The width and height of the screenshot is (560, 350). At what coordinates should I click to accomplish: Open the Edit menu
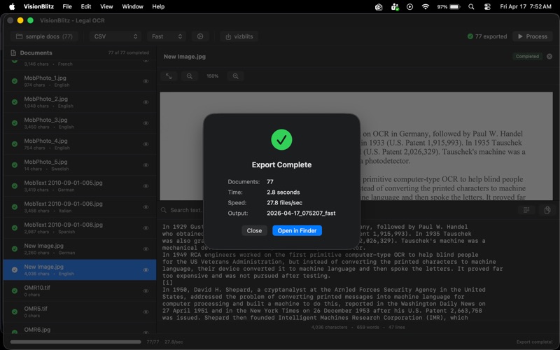click(x=86, y=6)
